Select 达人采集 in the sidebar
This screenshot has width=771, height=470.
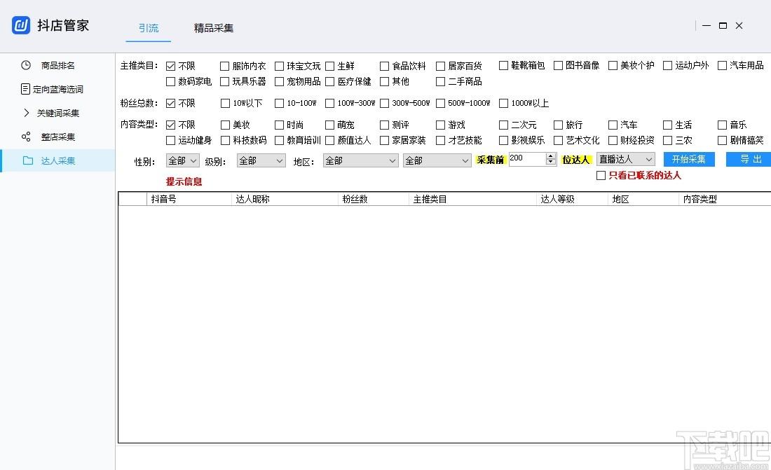(x=58, y=160)
